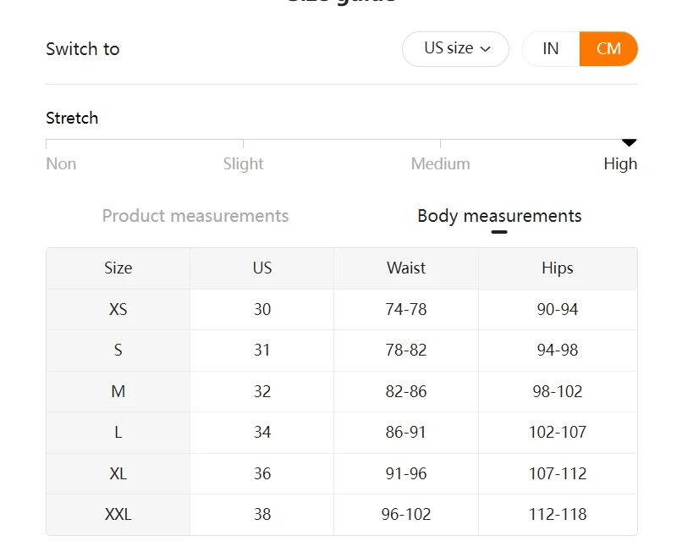Click the 86-91 waist cell

[406, 433]
